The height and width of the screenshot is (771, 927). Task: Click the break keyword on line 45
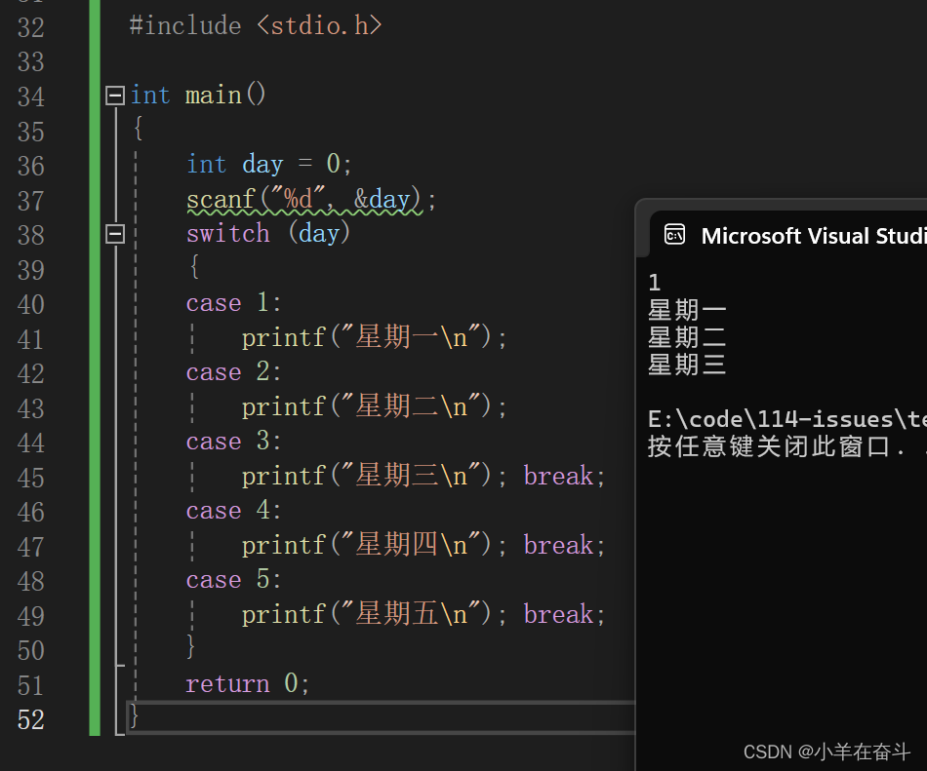point(558,476)
